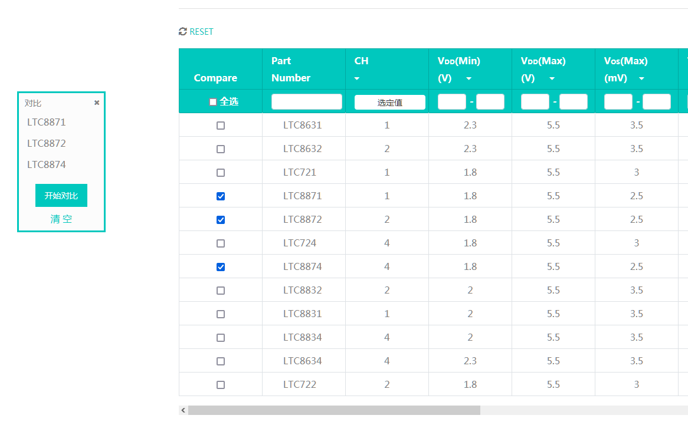This screenshot has width=688, height=435.
Task: Click the VDD(Min) minimum range input
Action: [x=451, y=102]
